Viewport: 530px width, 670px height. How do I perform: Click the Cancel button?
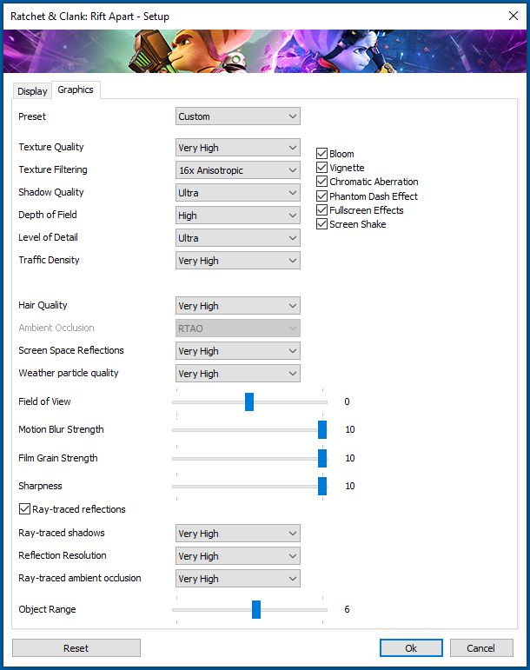point(481,647)
